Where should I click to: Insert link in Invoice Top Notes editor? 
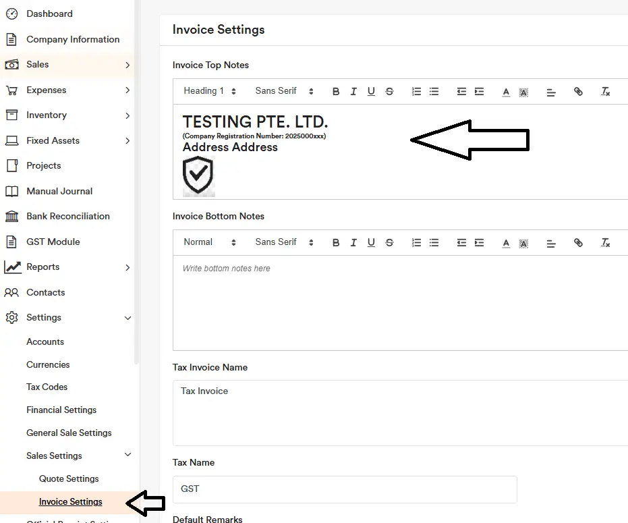click(578, 92)
